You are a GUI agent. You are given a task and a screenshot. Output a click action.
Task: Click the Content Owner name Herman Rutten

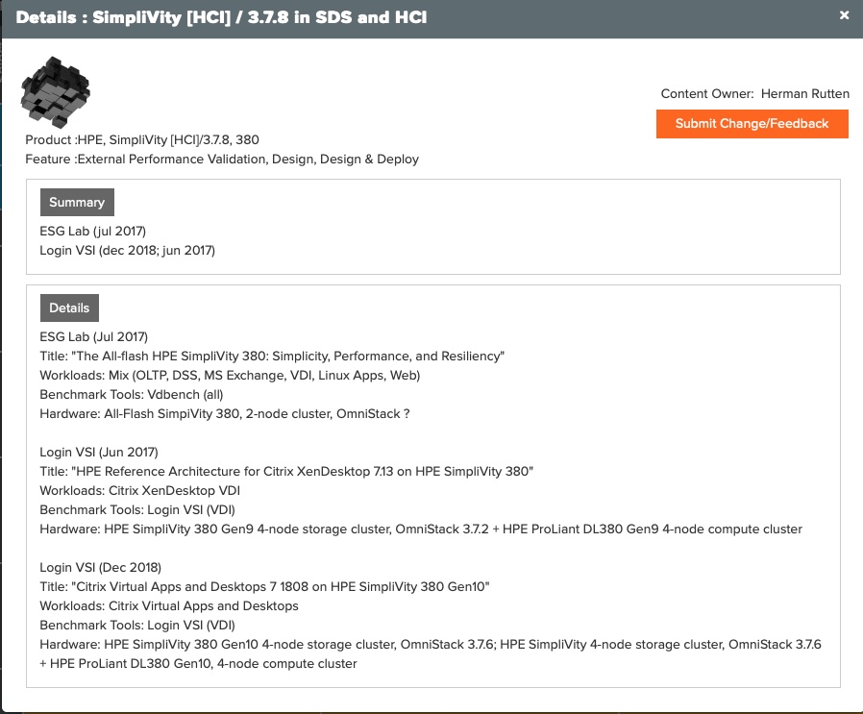[x=804, y=93]
